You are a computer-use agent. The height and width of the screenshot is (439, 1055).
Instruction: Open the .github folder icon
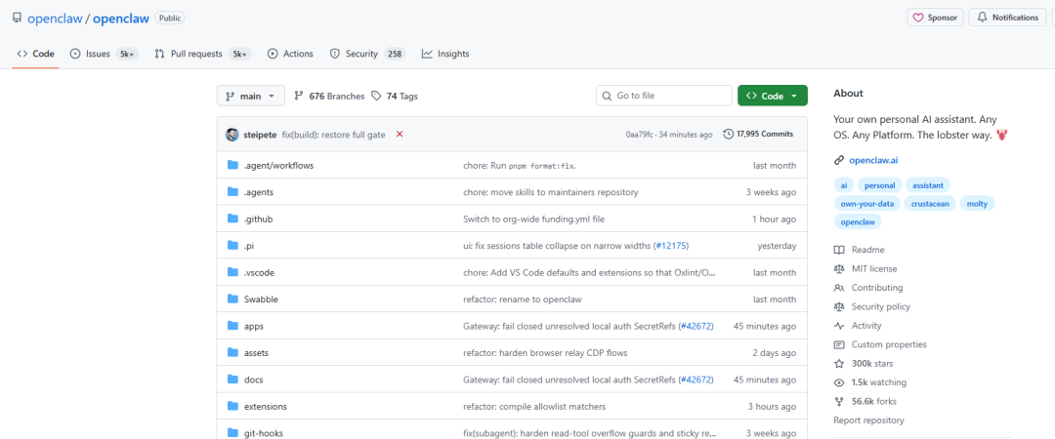click(x=232, y=219)
